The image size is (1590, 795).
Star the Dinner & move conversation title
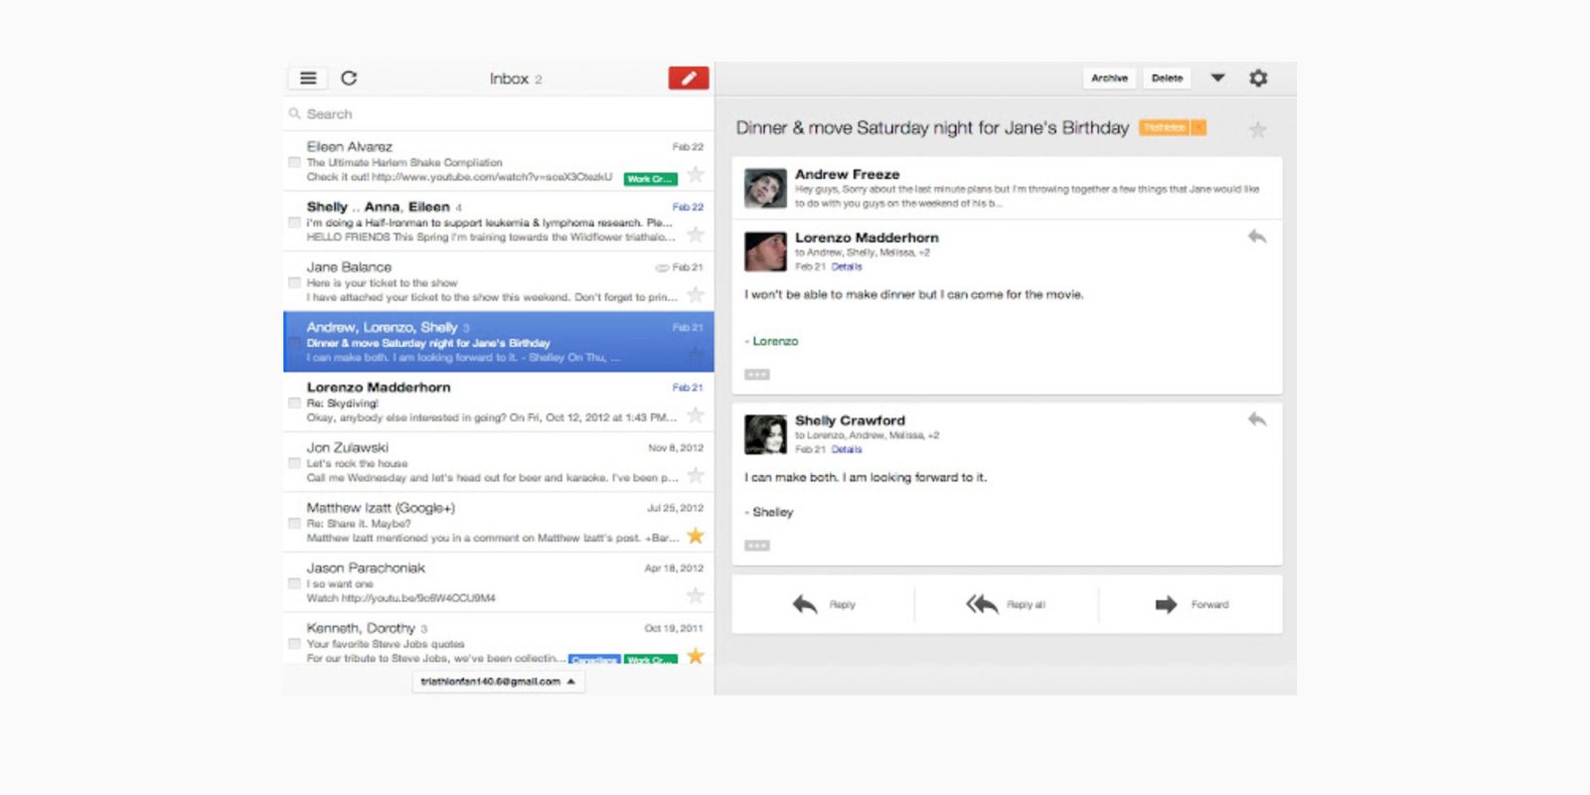point(1257,130)
